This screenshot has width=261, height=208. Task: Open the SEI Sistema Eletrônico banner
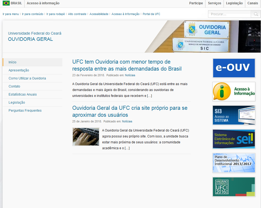(x=234, y=139)
